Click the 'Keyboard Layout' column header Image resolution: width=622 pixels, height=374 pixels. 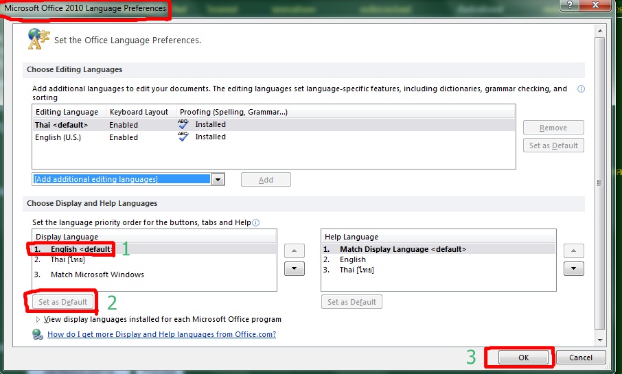[x=141, y=112]
